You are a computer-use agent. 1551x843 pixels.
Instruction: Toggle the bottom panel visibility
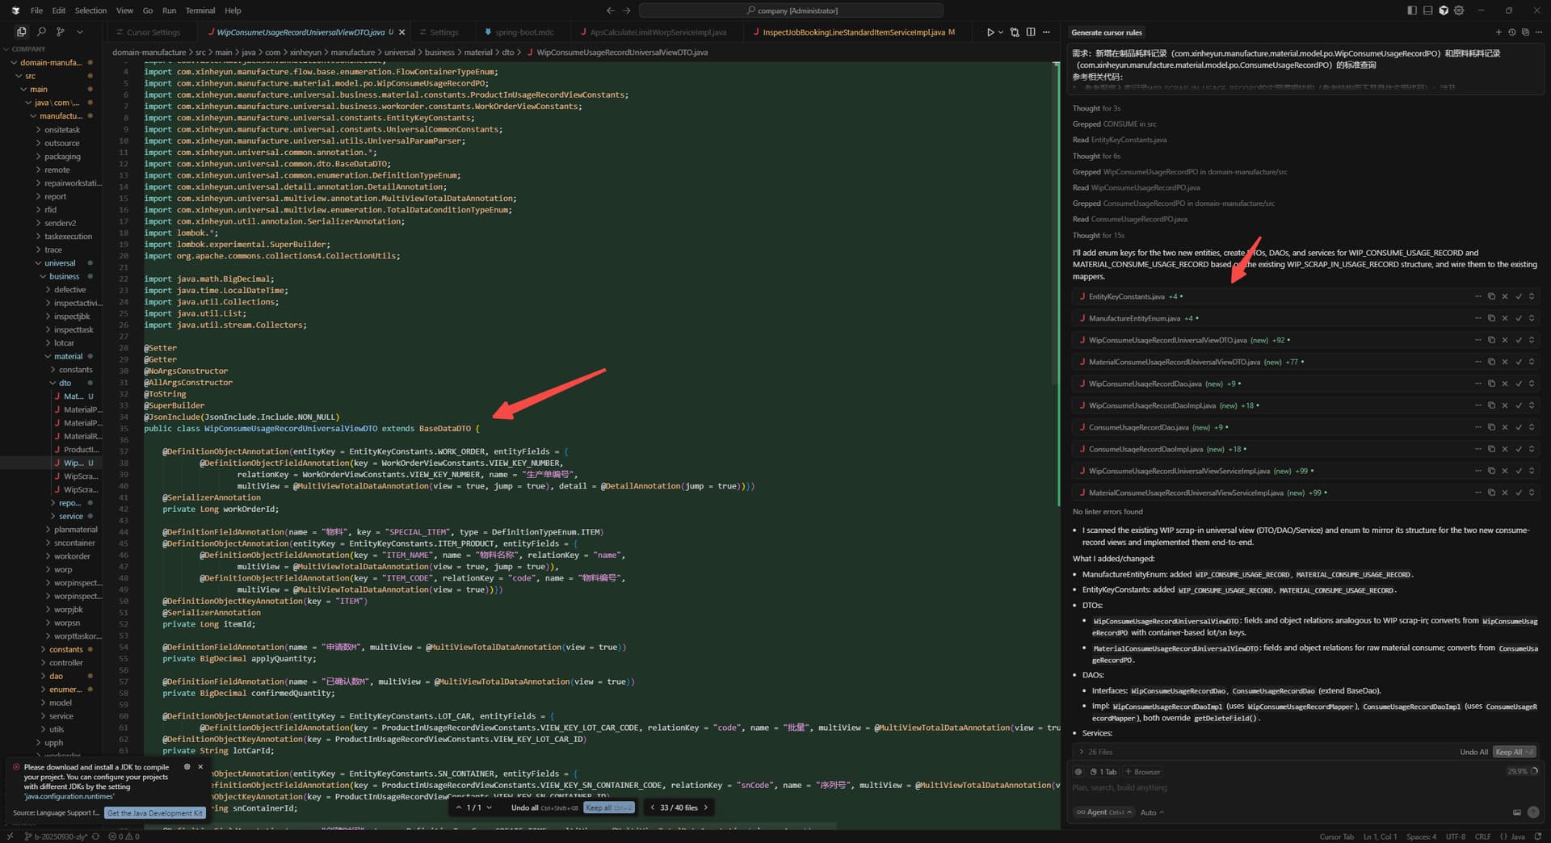pos(1427,10)
